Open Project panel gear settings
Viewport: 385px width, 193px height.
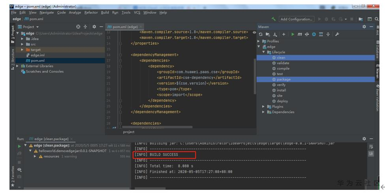(94, 26)
